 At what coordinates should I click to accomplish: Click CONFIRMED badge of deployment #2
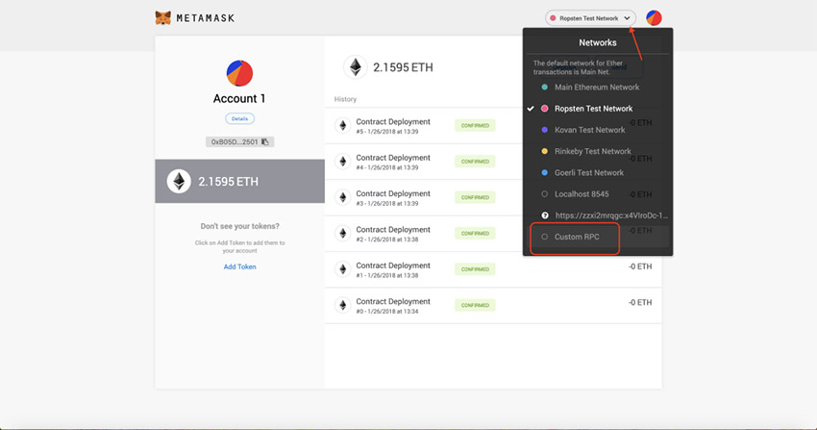475,234
